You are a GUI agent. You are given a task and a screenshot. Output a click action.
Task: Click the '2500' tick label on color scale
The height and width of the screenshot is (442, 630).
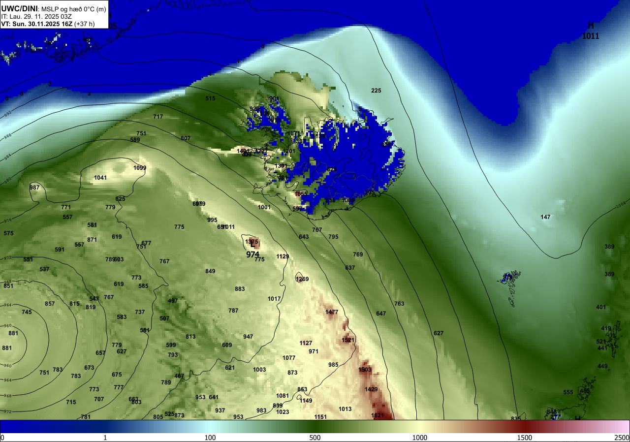(x=622, y=438)
